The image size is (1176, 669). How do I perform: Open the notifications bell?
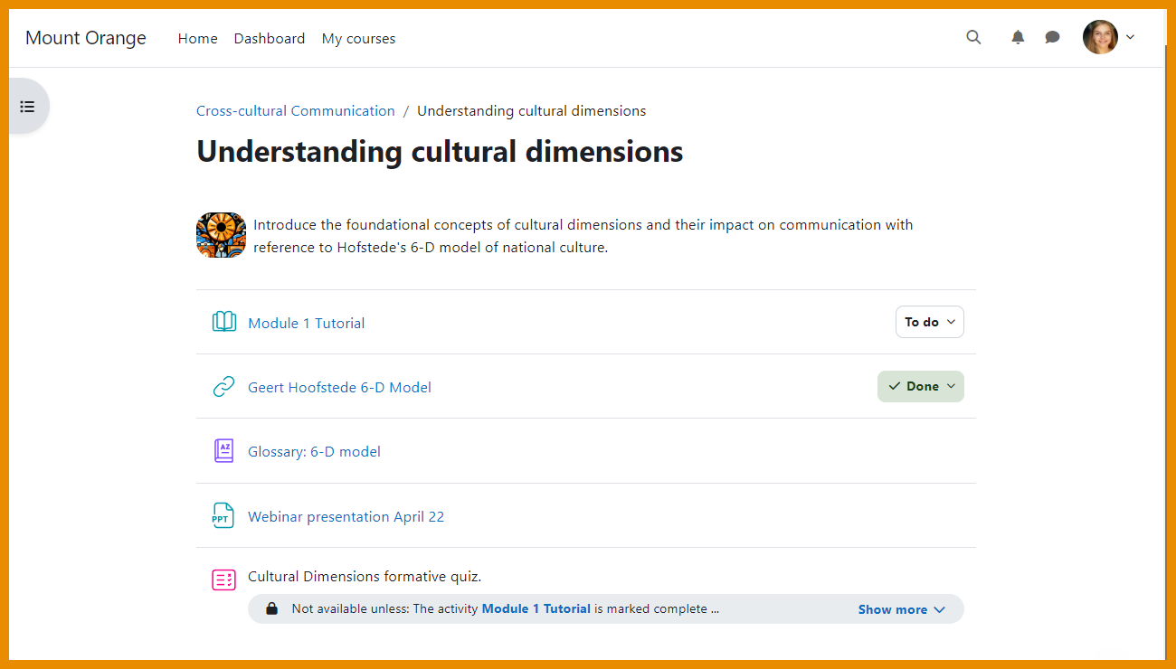point(1018,37)
